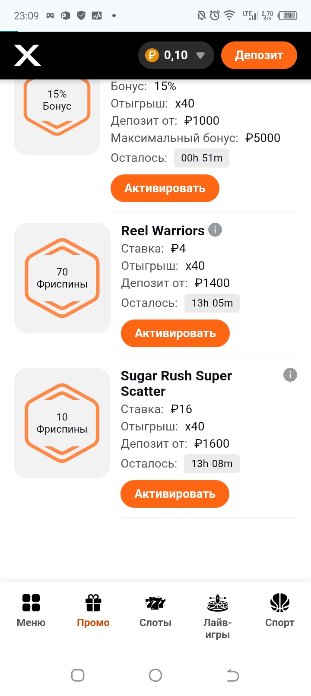Tap the 10 Фриспины hexagon badge
The image size is (311, 696).
tap(62, 423)
